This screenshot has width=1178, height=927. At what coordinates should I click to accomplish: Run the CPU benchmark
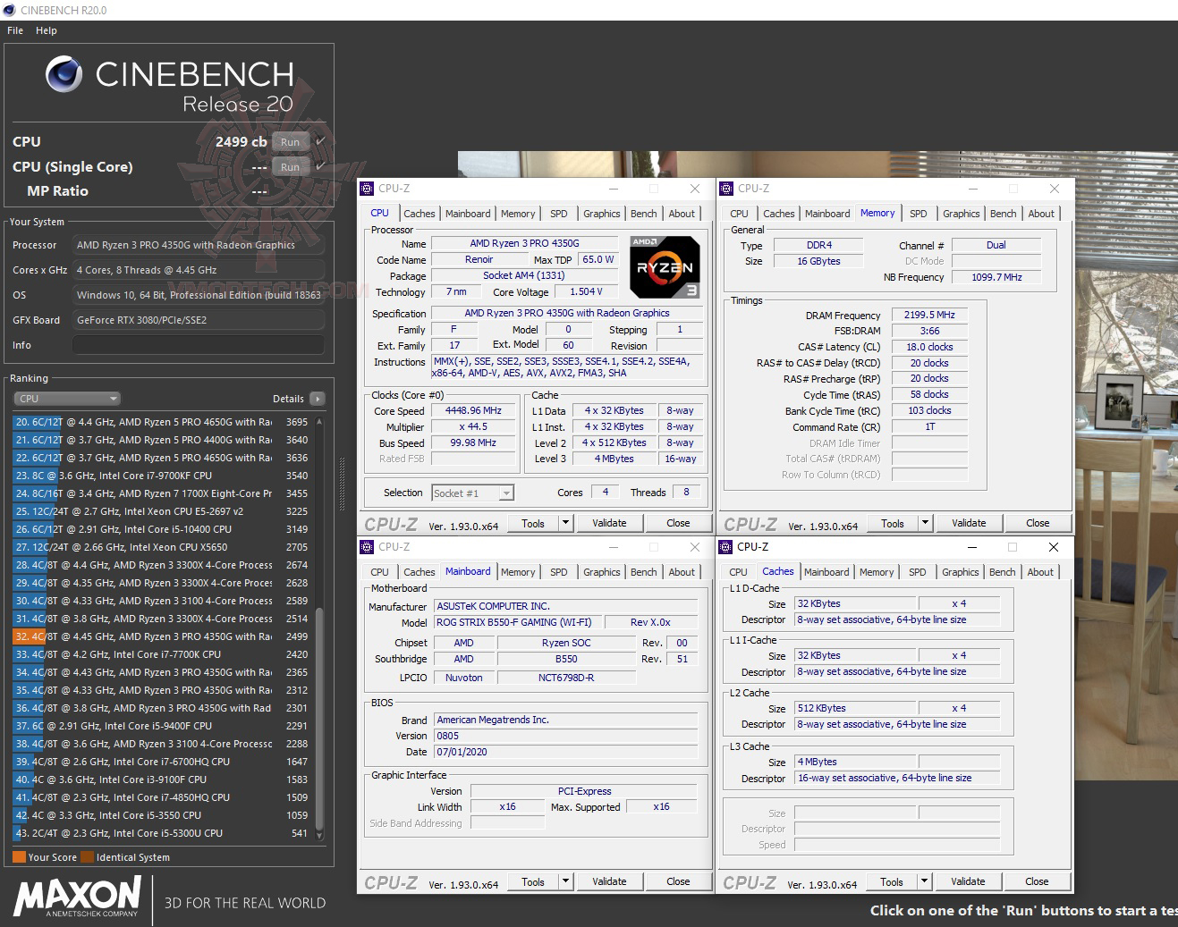[x=291, y=141]
